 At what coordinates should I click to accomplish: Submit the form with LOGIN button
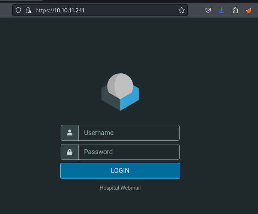tap(120, 171)
